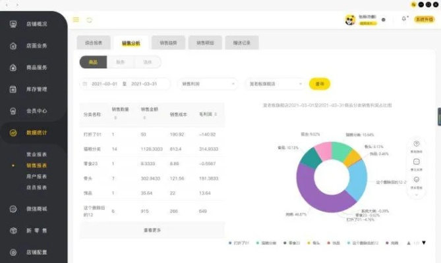Image resolution: width=441 pixels, height=263 pixels.
Task: Click the calendar icon in date range
Action: 85,84
